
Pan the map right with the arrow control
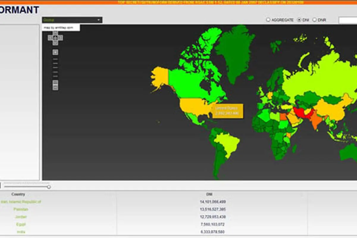61,38
